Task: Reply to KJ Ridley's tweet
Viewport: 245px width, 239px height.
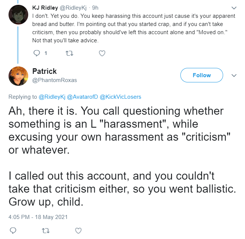Action: click(x=37, y=53)
